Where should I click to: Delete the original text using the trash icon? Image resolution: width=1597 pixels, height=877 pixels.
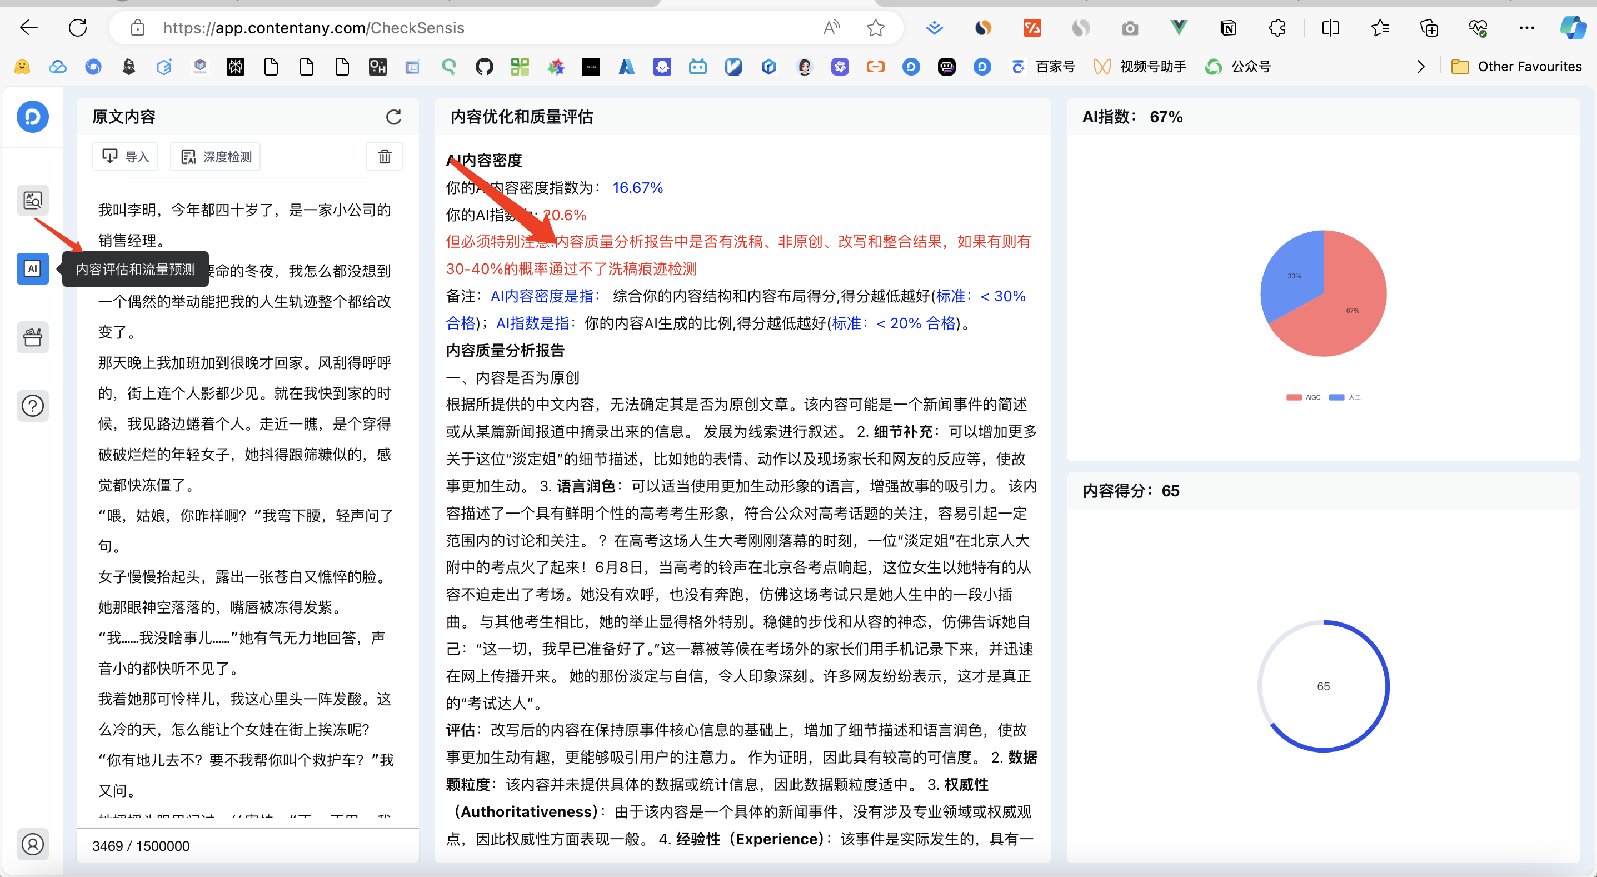click(x=385, y=156)
